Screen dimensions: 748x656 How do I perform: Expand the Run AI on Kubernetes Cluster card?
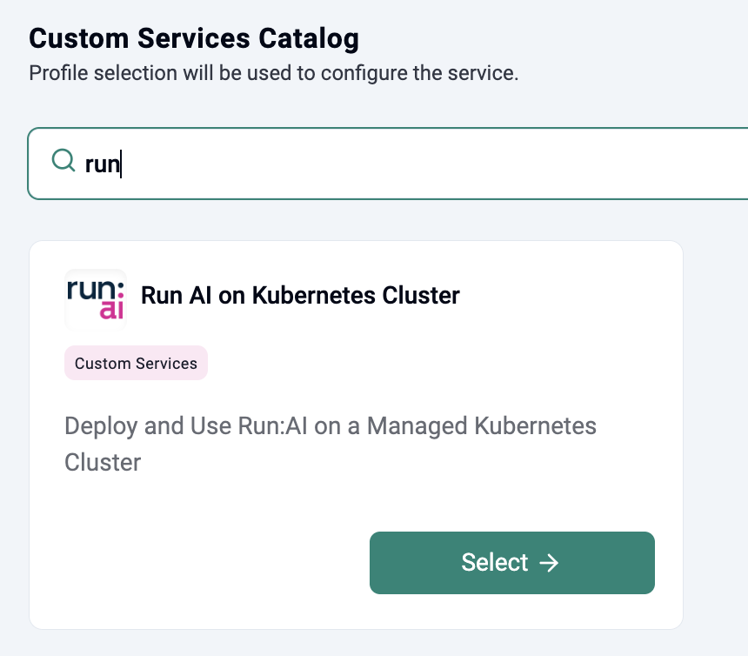[357, 435]
